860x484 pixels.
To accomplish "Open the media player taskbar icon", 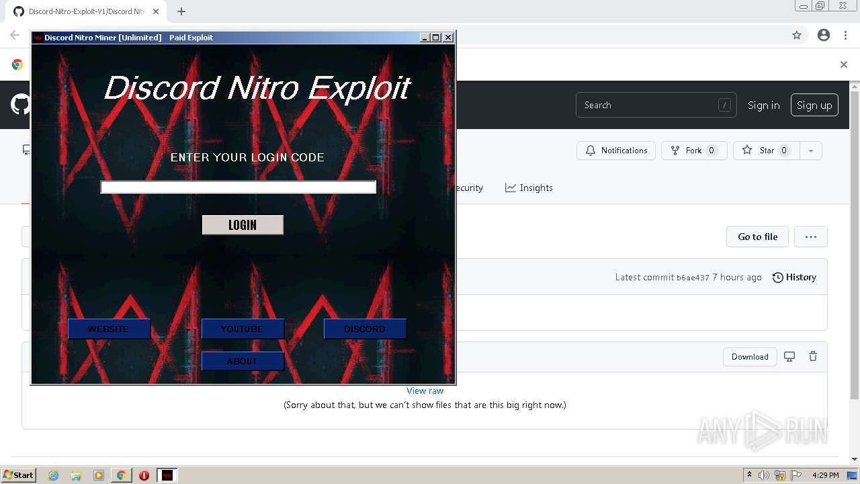I will (x=99, y=475).
